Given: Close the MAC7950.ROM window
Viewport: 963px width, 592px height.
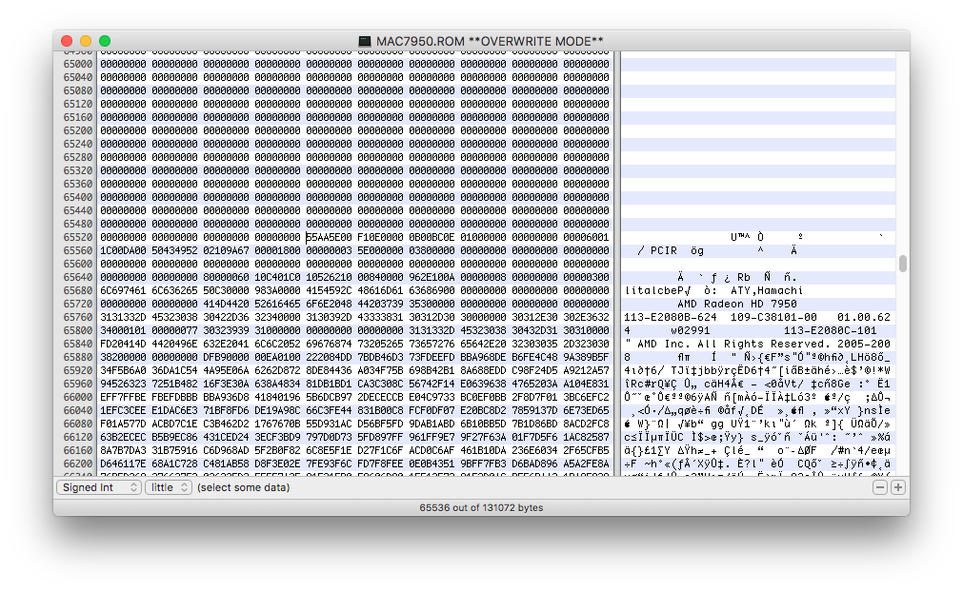Looking at the screenshot, I should click(67, 41).
